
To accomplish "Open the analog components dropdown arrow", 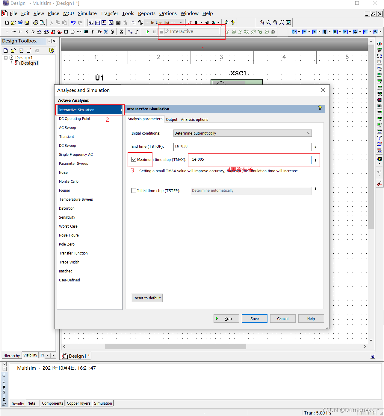I will pyautogui.click(x=299, y=32).
